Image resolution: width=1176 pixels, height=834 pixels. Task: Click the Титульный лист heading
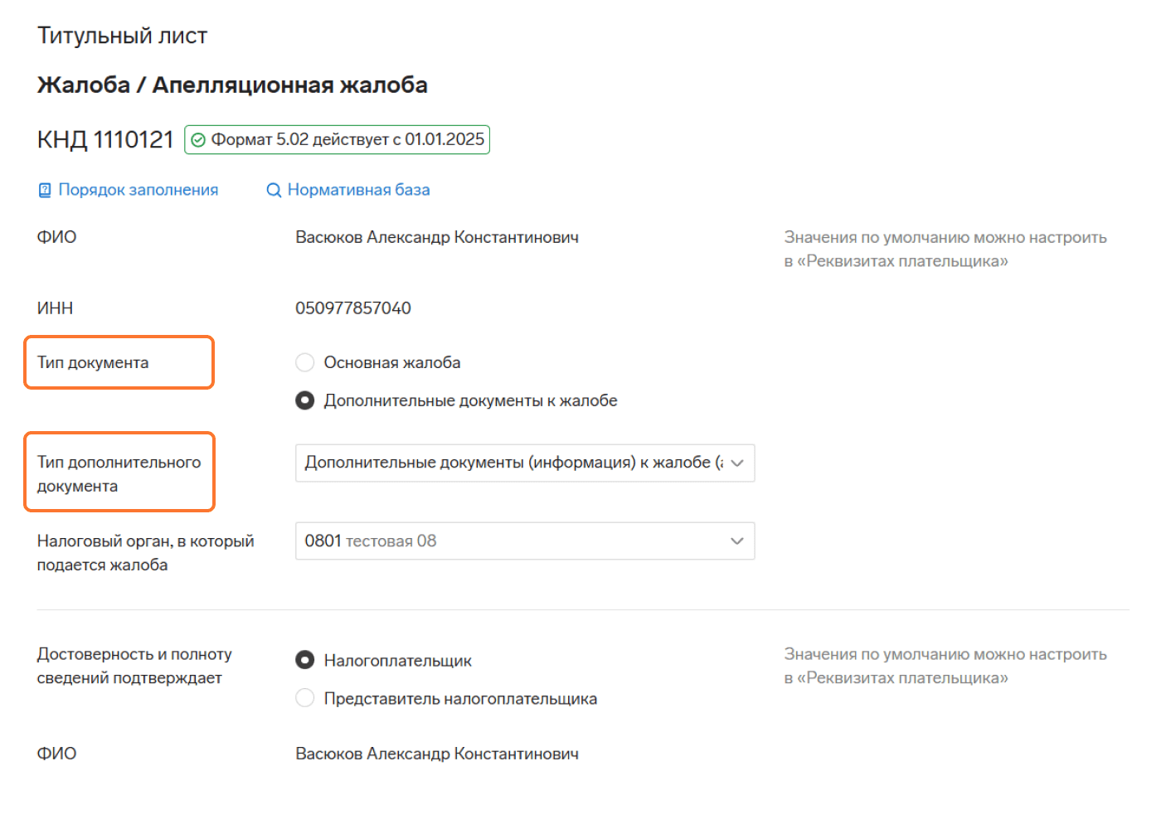point(122,36)
